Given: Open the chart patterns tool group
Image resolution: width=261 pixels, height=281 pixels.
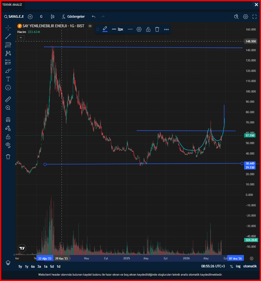Looking at the screenshot, I should (x=8, y=53).
